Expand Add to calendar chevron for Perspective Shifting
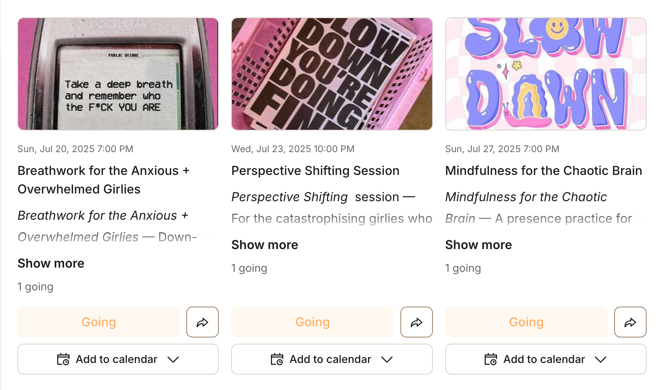The image size is (664, 390). pos(387,359)
